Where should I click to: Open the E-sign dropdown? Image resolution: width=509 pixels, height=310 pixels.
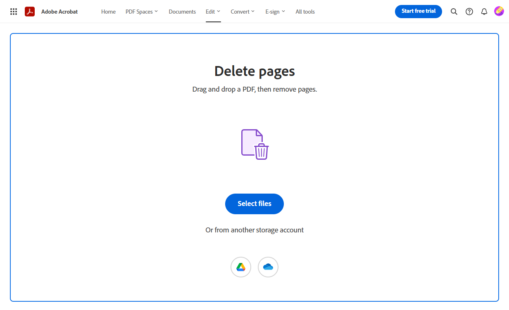coord(275,12)
